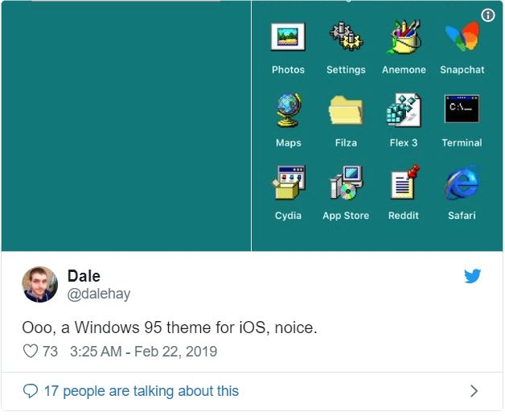Open the Settings gears icon
This screenshot has height=416, width=505.
[x=346, y=36]
